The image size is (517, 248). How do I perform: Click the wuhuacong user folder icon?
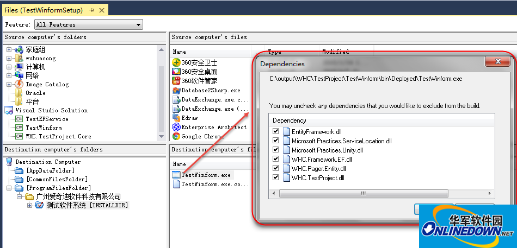coord(20,58)
